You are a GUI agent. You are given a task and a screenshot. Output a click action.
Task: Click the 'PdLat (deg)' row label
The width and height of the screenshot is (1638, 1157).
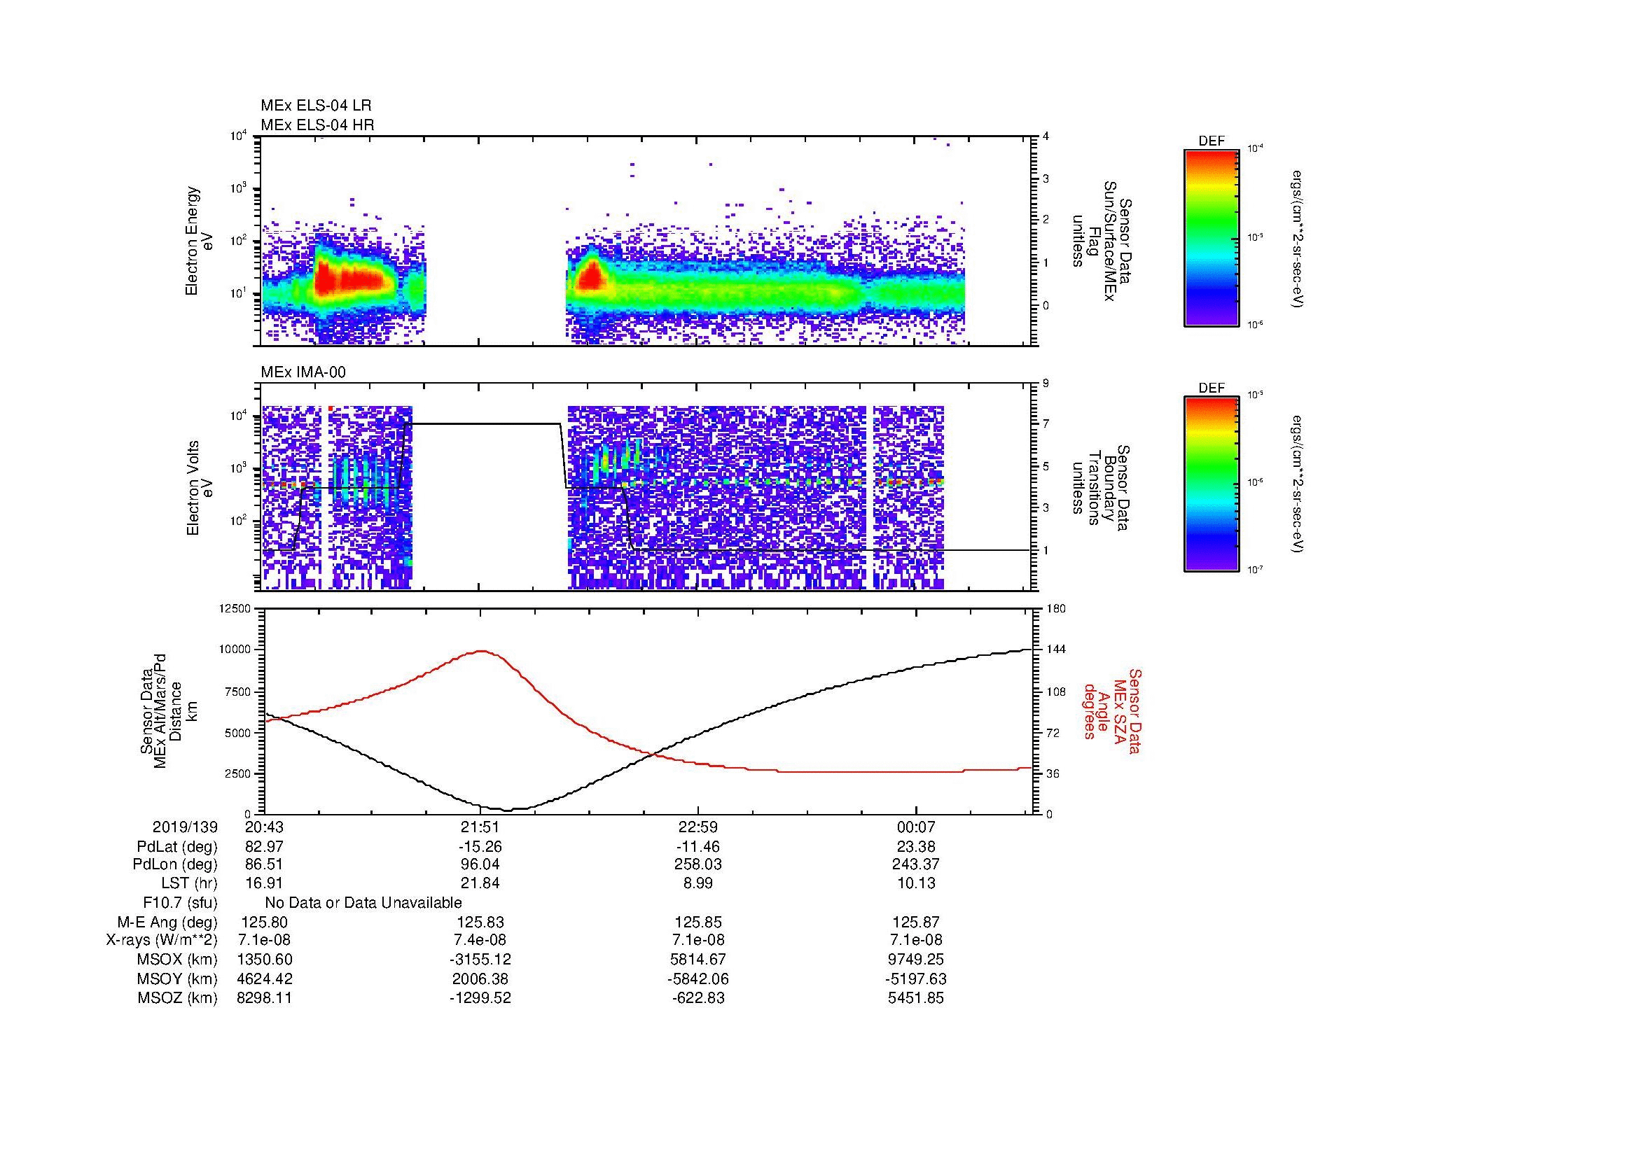coord(177,847)
